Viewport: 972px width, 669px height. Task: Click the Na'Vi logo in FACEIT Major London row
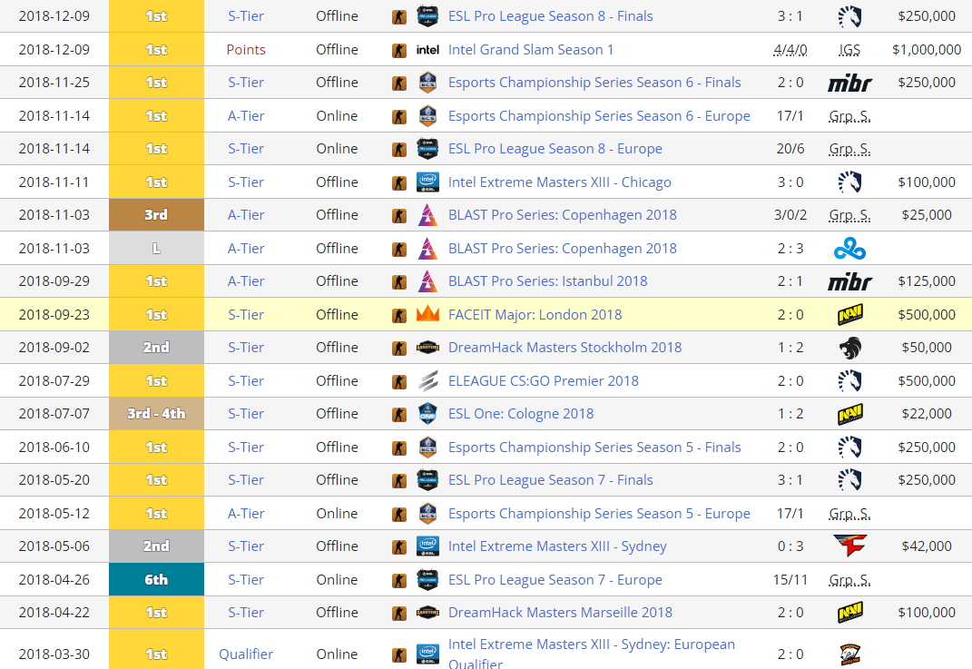click(x=849, y=314)
